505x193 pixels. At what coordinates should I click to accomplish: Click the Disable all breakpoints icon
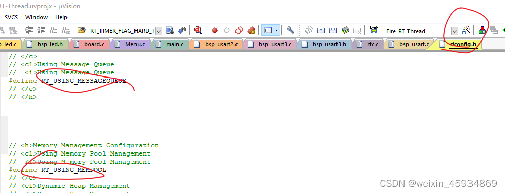239,31
